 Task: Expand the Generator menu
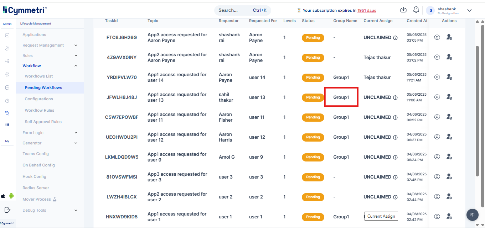click(50, 143)
